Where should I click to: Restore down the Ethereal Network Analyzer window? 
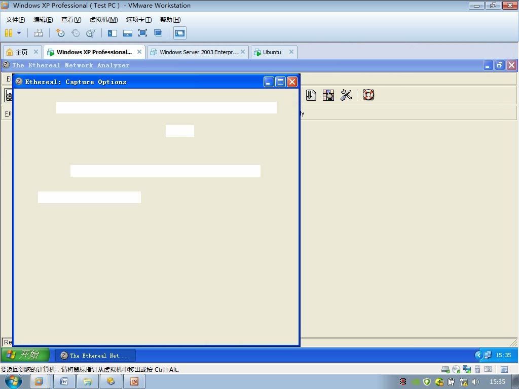coord(499,65)
